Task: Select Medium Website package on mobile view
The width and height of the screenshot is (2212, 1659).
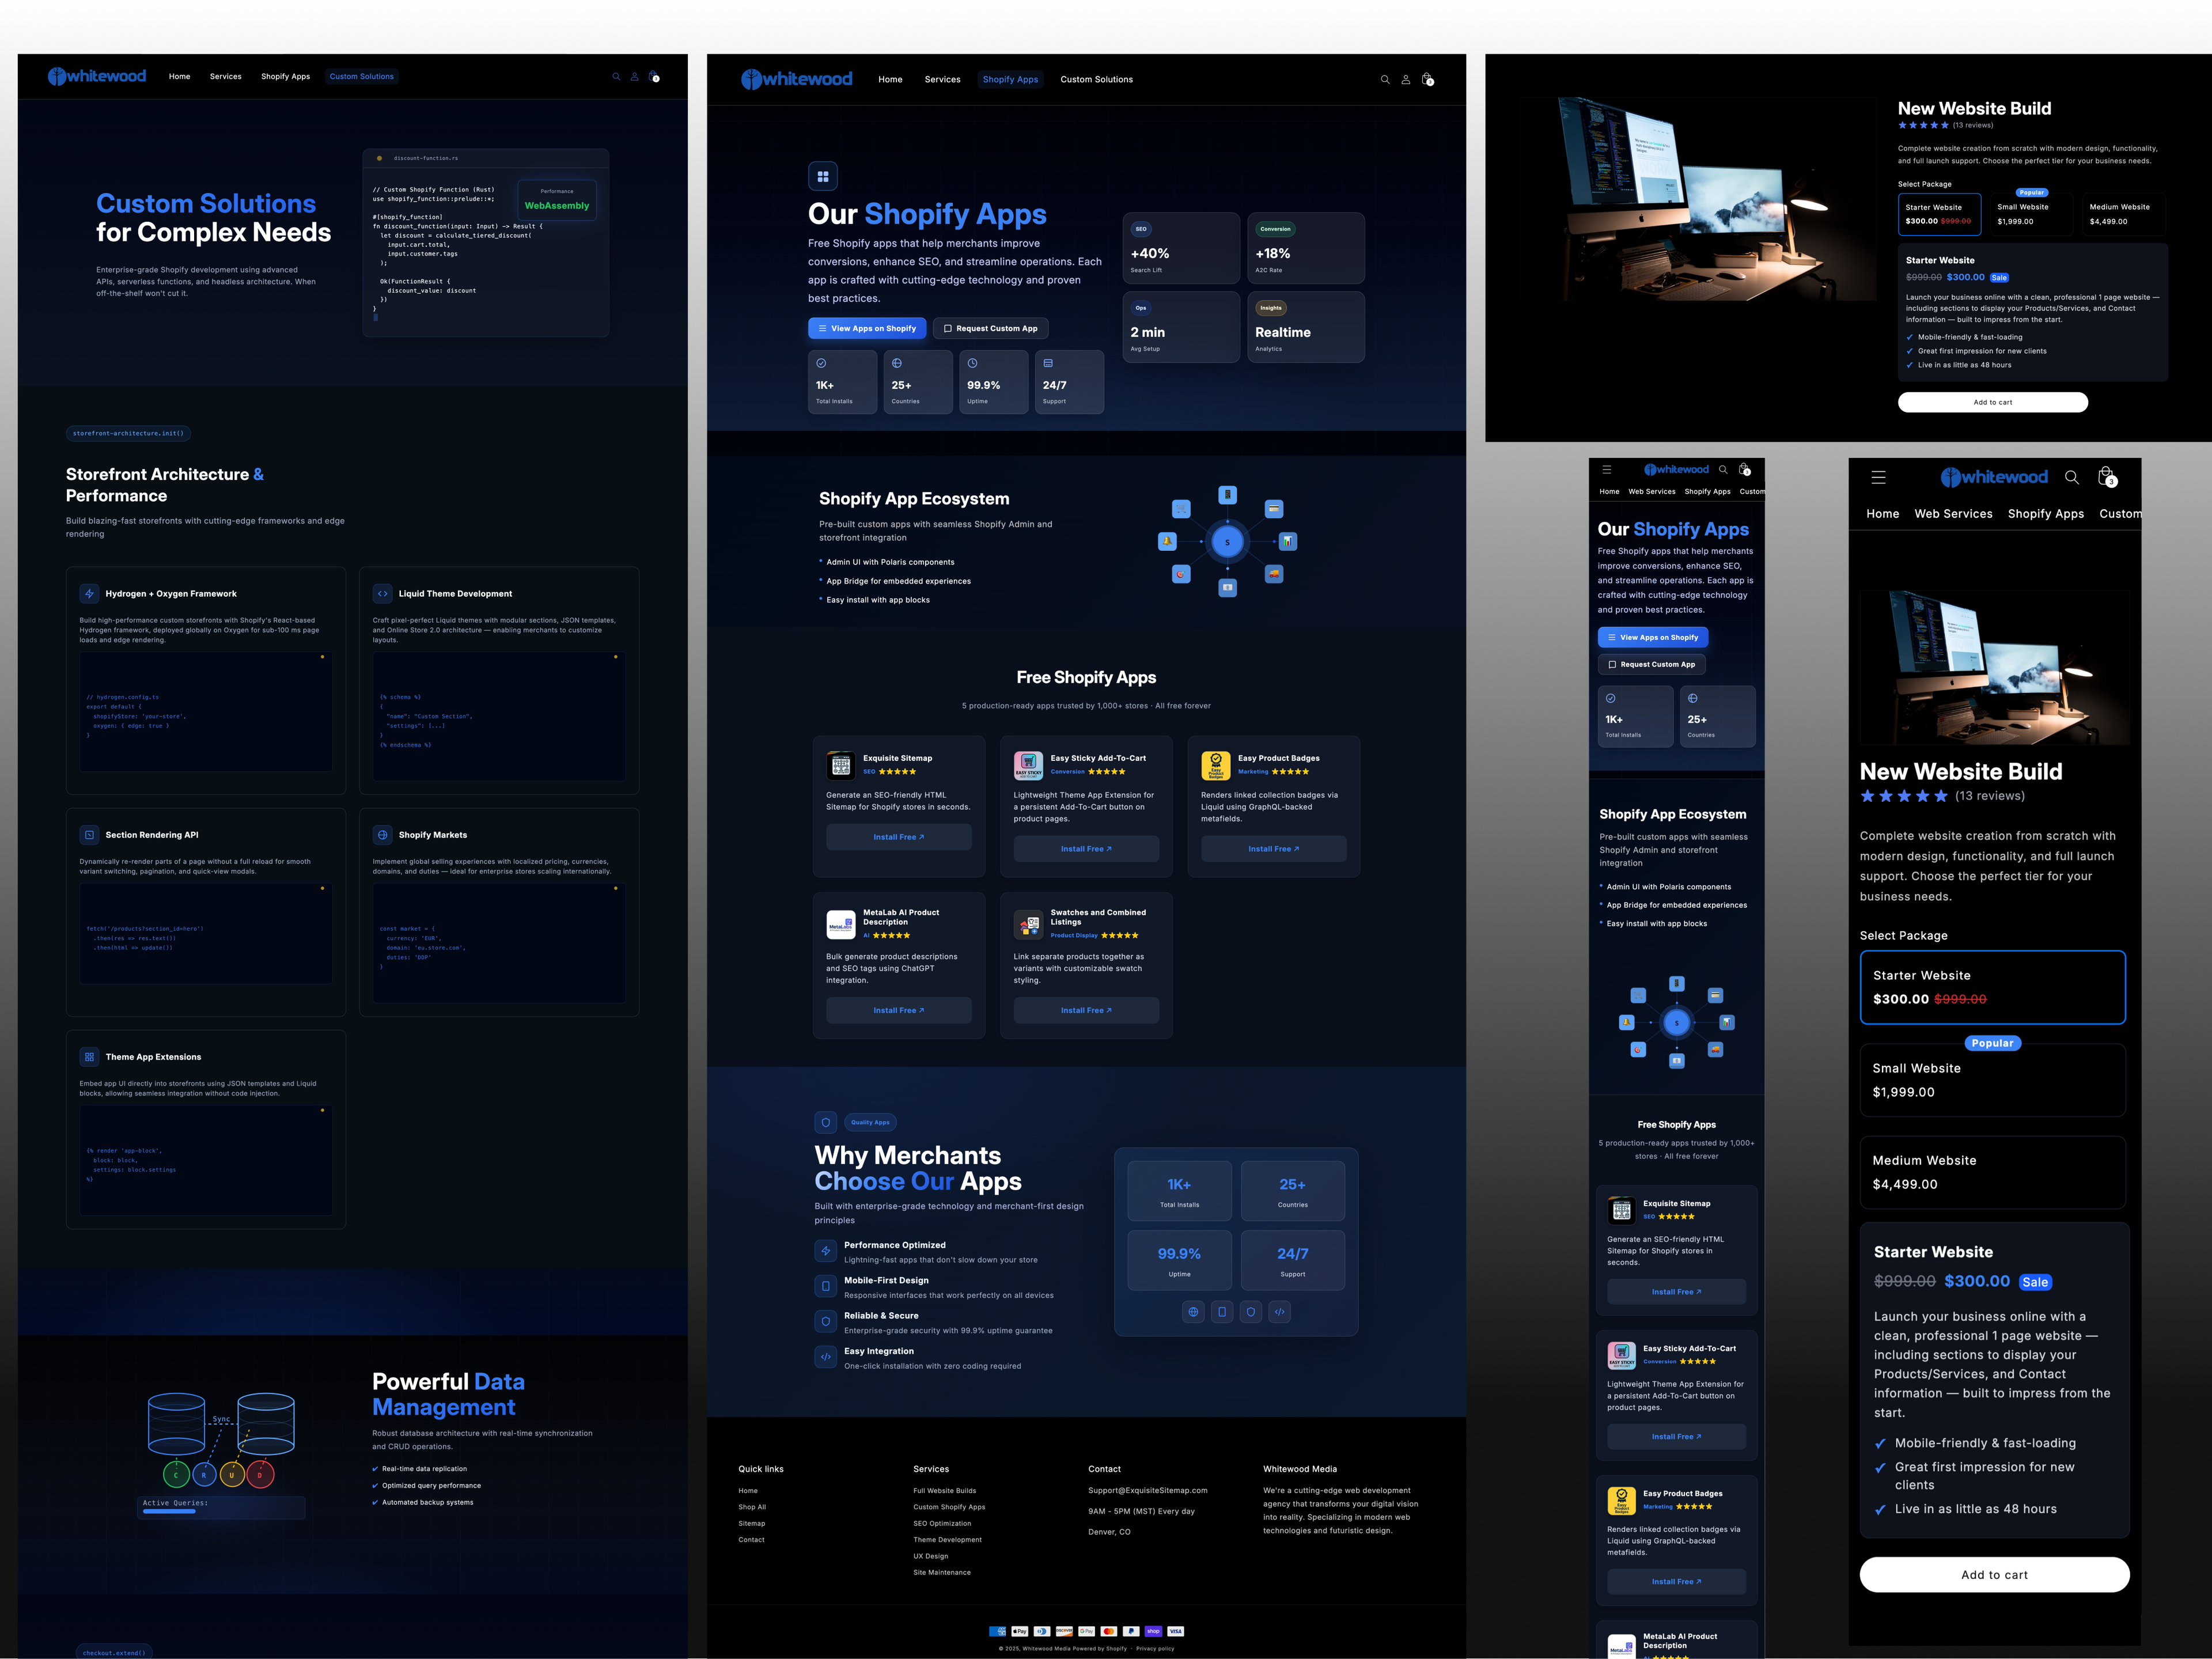Action: (x=1992, y=1172)
